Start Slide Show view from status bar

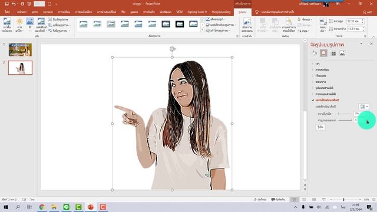324,200
